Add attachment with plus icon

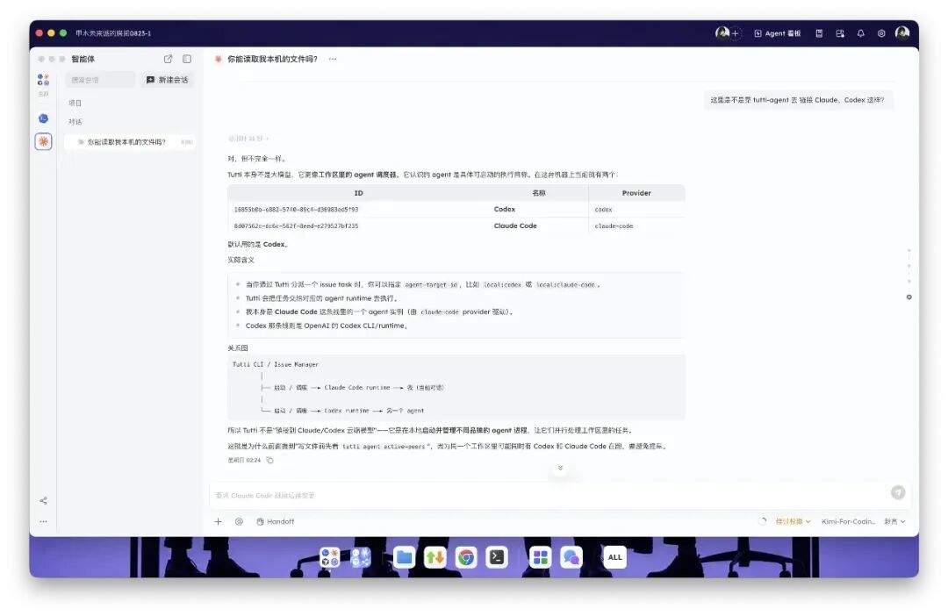click(219, 522)
